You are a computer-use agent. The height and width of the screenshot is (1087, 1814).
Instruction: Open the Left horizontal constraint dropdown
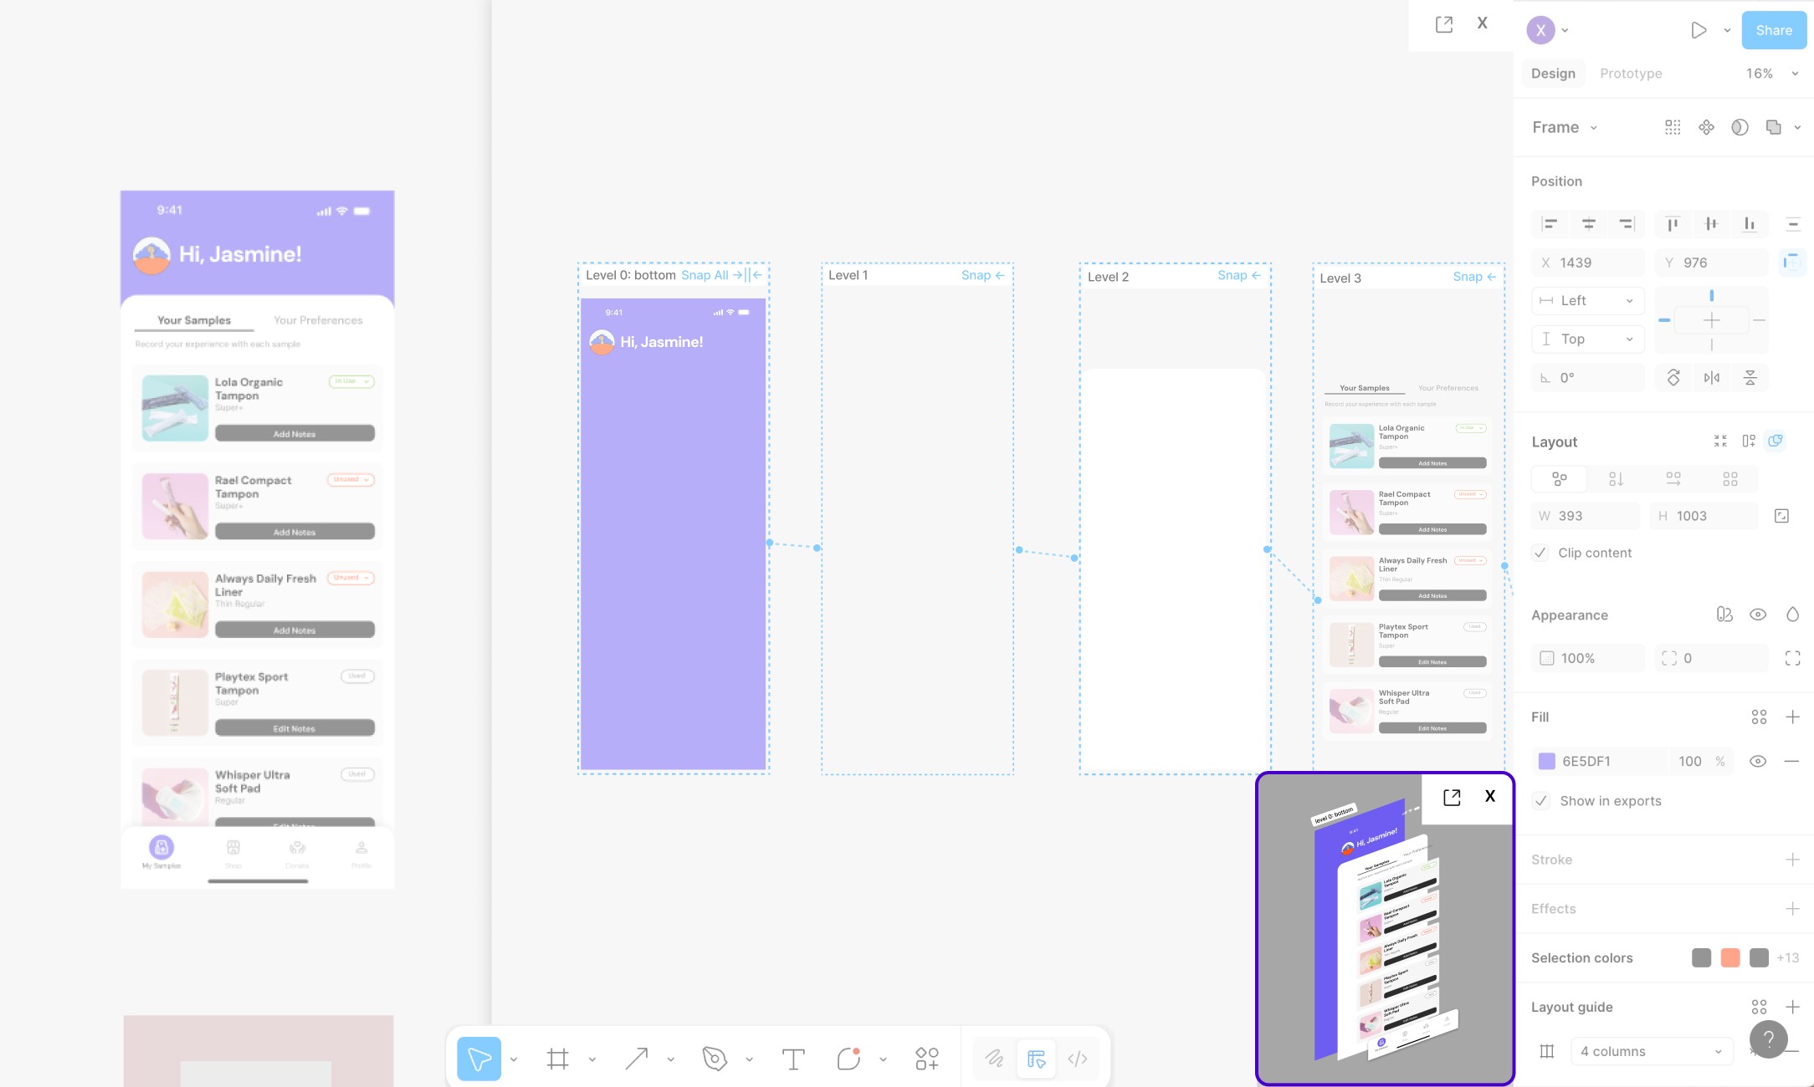click(1587, 300)
